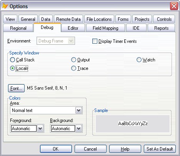Open the File Locations tab
Image resolution: width=180 pixels, height=156 pixels.
tap(99, 19)
